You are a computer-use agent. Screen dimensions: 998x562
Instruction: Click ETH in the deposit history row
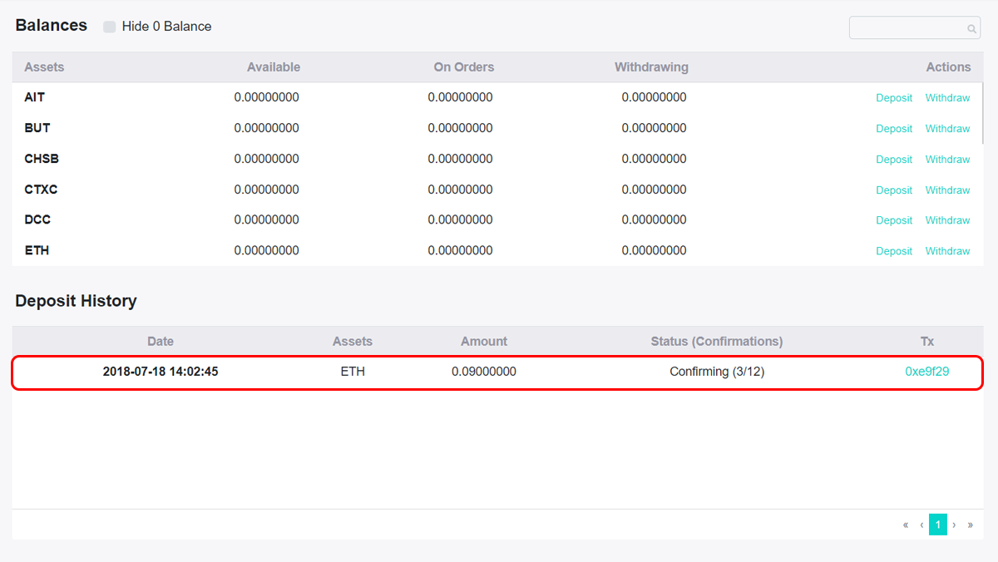coord(353,372)
